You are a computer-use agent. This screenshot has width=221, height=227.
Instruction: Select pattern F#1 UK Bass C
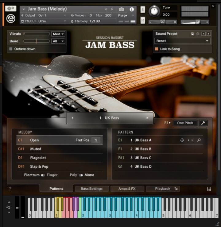coord(160,158)
